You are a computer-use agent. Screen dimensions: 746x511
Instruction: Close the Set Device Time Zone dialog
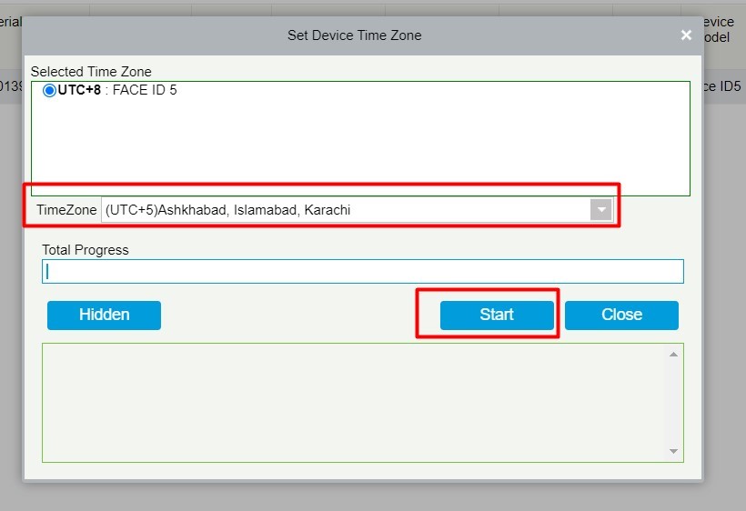point(686,35)
